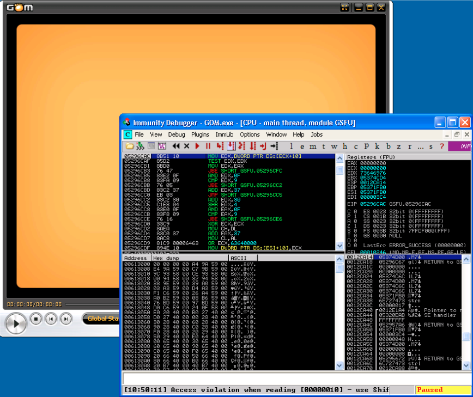Open Breakpoints window with 'b' button
This screenshot has height=397, width=473.
[x=389, y=146]
